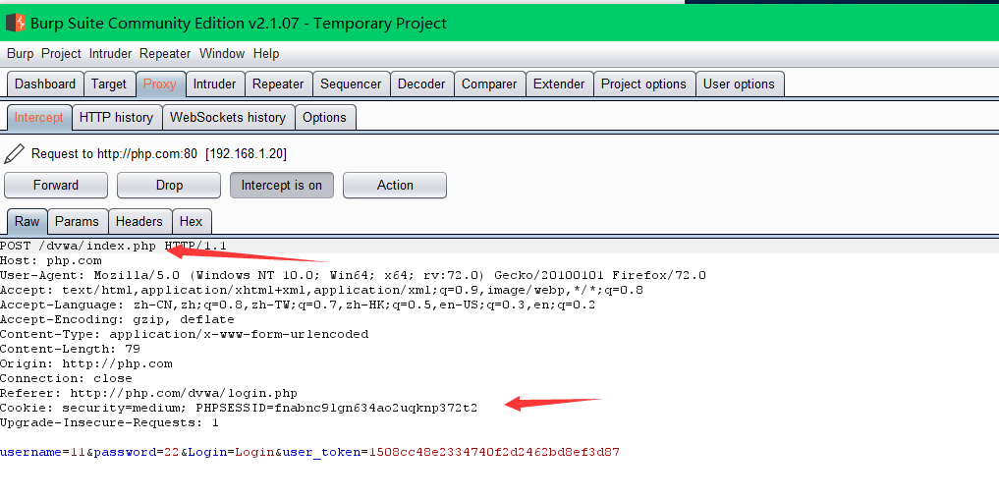Open the Repeater menu in menu bar

point(165,53)
